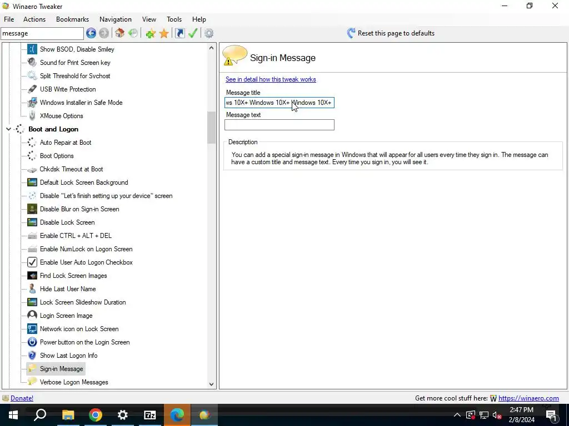Select Sign-in Message tree item

pyautogui.click(x=61, y=369)
